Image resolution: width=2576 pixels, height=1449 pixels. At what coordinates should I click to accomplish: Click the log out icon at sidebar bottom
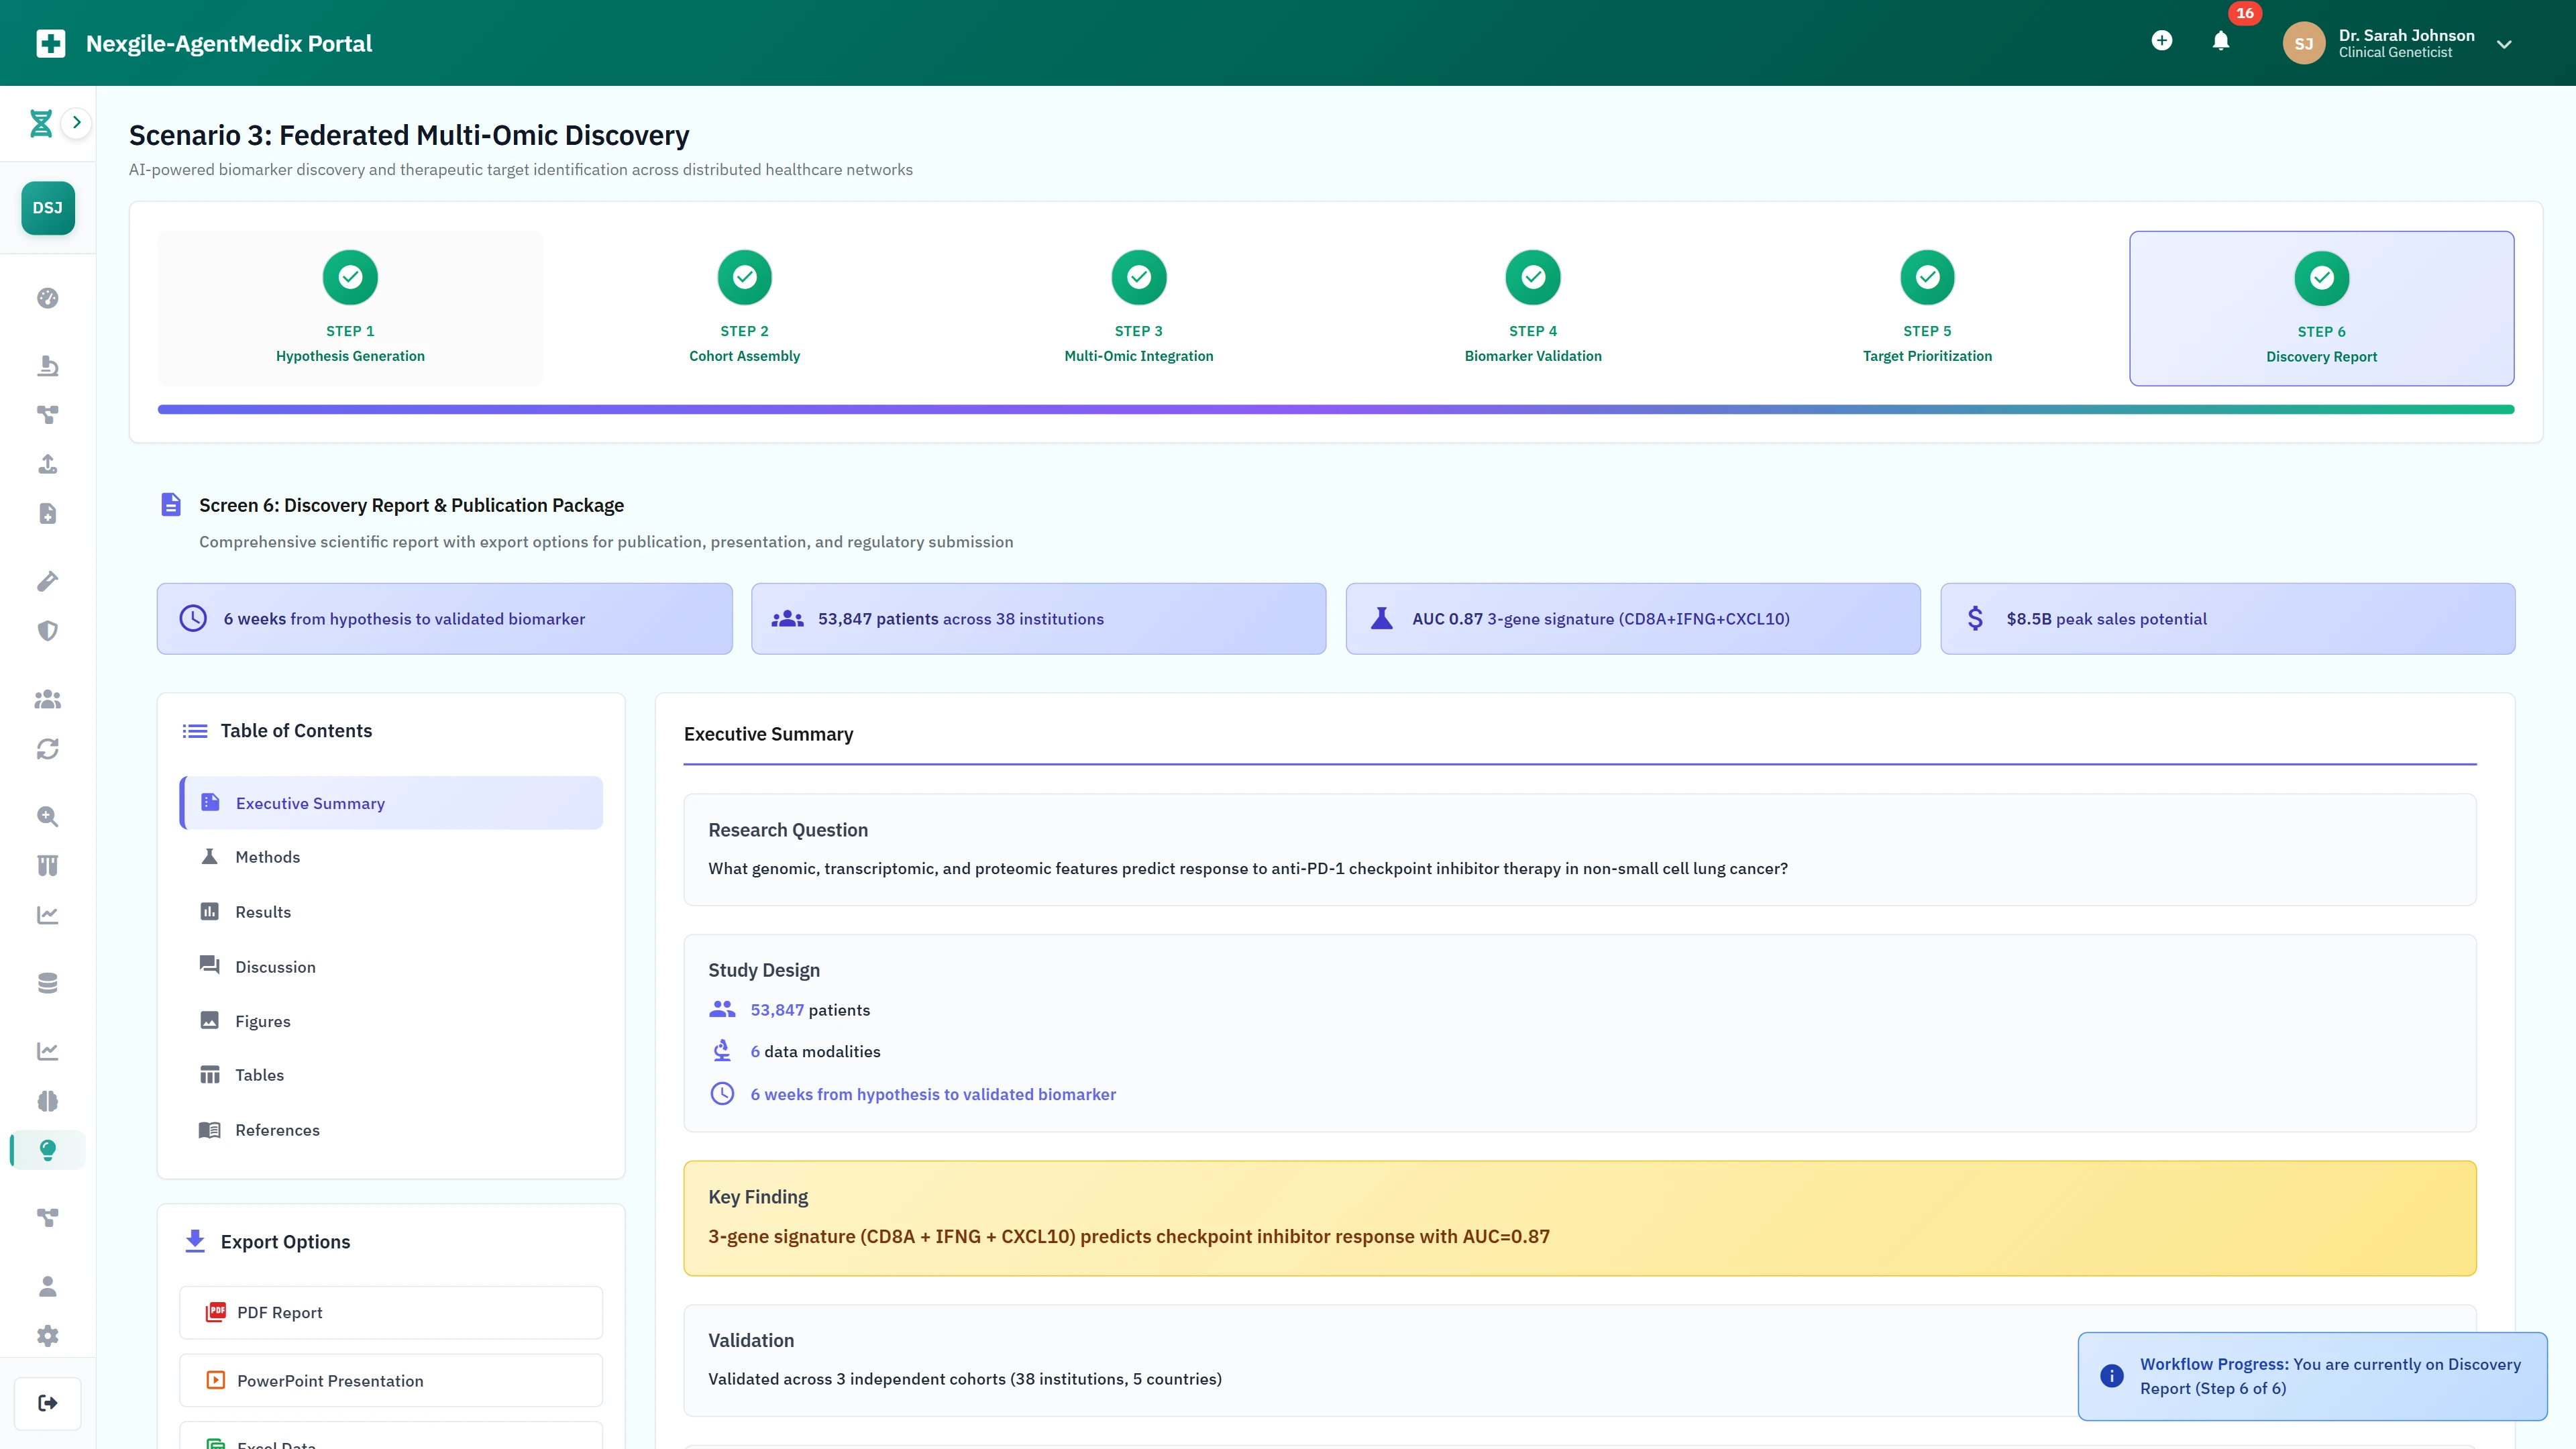[x=47, y=1402]
